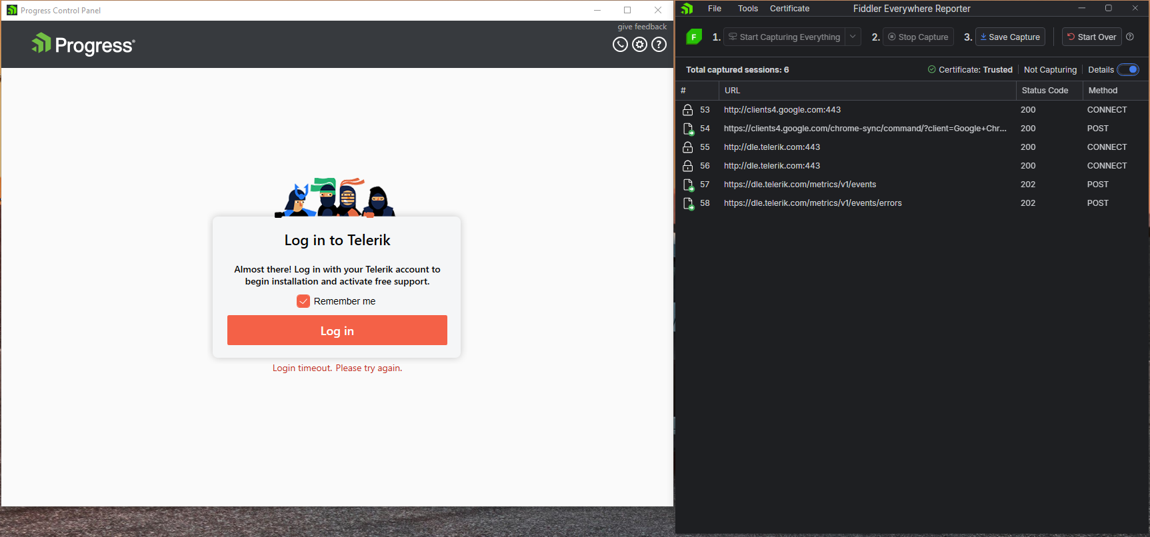The height and width of the screenshot is (537, 1150).
Task: Minimize the Fiddler Everywhere Reporter window
Action: 1081,8
